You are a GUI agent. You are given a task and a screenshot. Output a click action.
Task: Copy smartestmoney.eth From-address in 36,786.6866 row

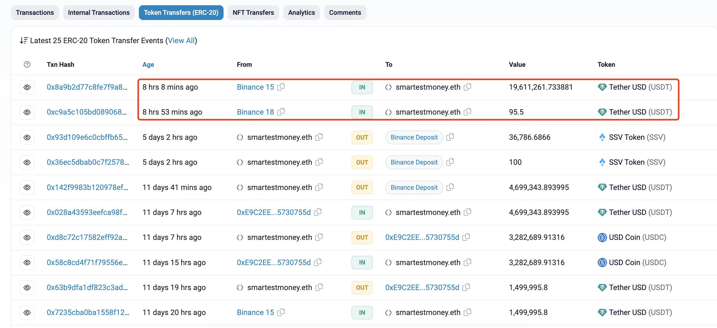[x=319, y=137]
